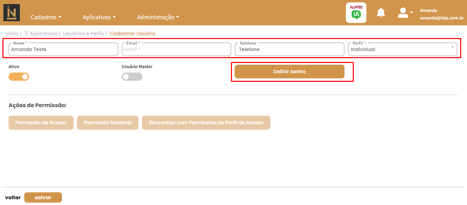Enable the Usuário Master toggle
467x205 pixels.
tap(132, 77)
